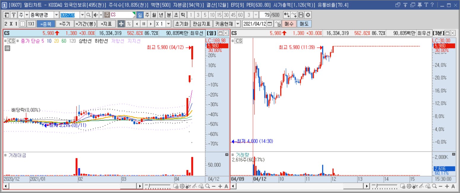Click the 관심지표 button

201,24
